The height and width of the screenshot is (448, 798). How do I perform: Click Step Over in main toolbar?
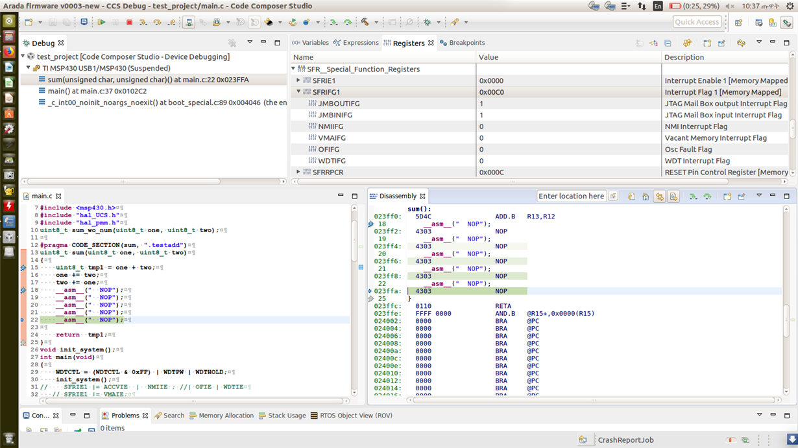[157, 22]
